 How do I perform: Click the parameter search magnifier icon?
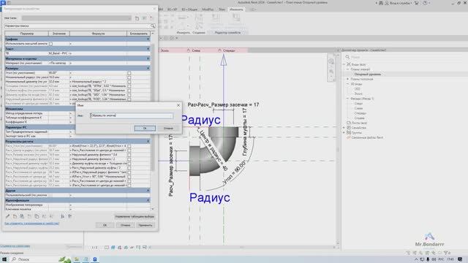point(153,26)
